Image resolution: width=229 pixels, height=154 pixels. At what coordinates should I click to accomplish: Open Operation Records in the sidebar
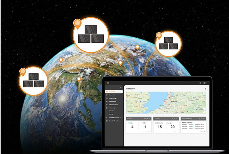tap(114, 121)
